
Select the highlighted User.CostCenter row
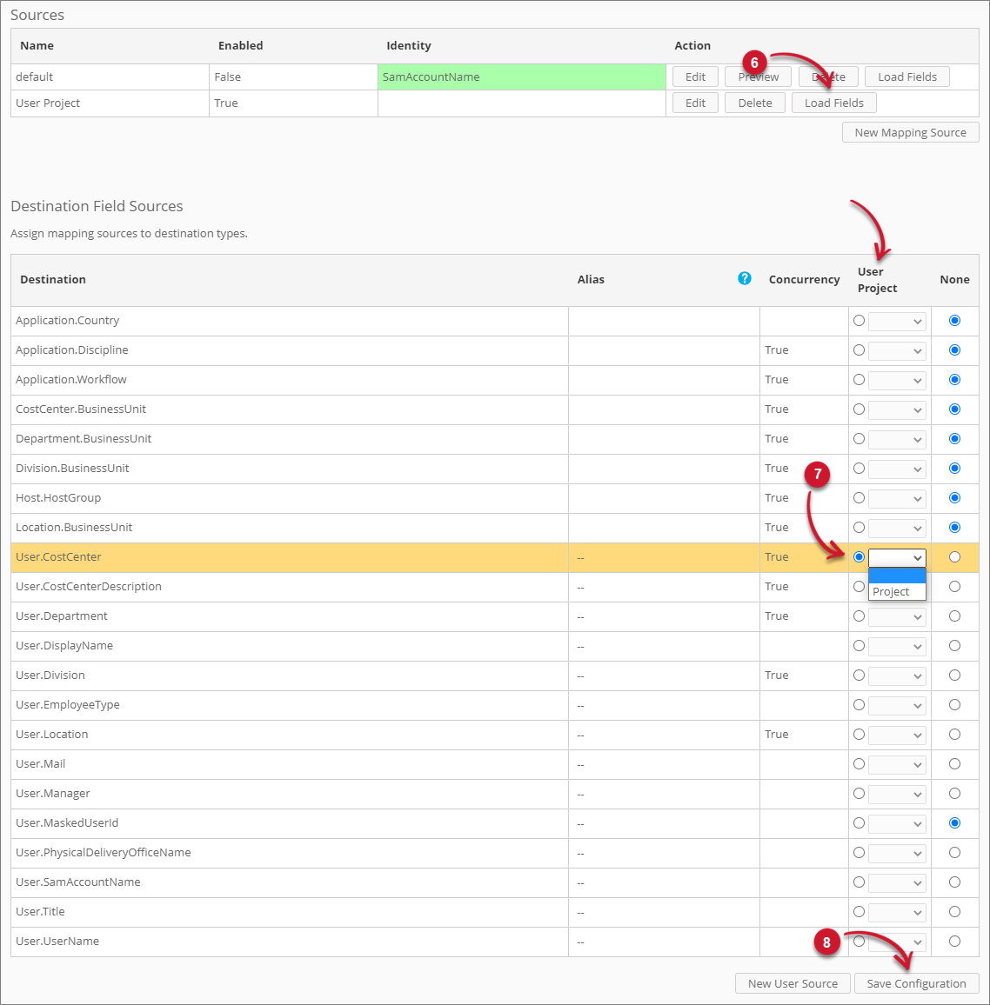261,556
